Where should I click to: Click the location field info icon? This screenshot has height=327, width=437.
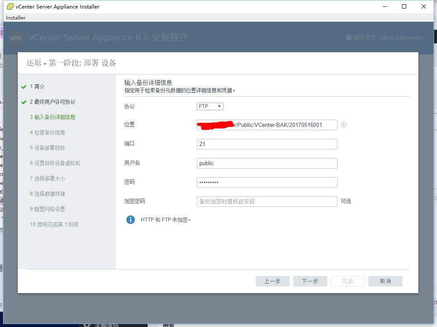point(344,125)
